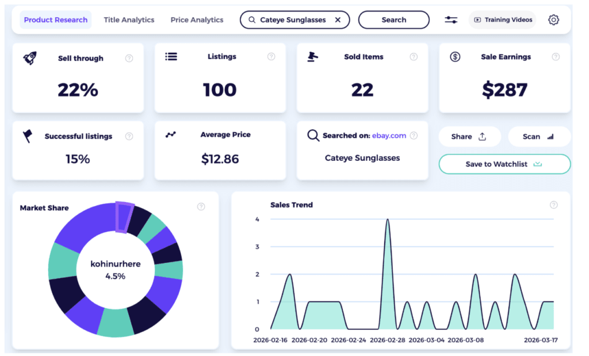Click the dollar icon on Sale Earnings card
589x356 pixels.
click(456, 56)
